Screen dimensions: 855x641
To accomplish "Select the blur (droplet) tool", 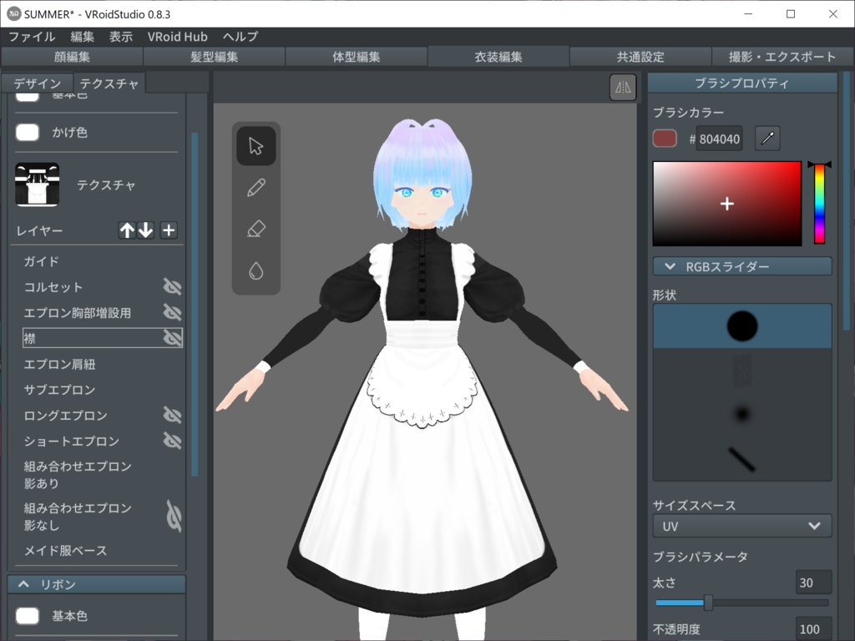I will 256,269.
